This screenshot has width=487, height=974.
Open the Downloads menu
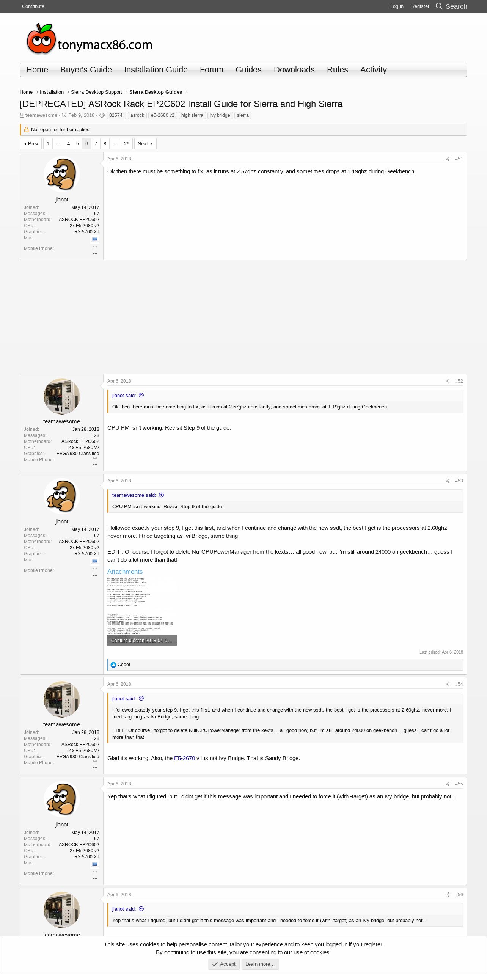[x=294, y=70]
